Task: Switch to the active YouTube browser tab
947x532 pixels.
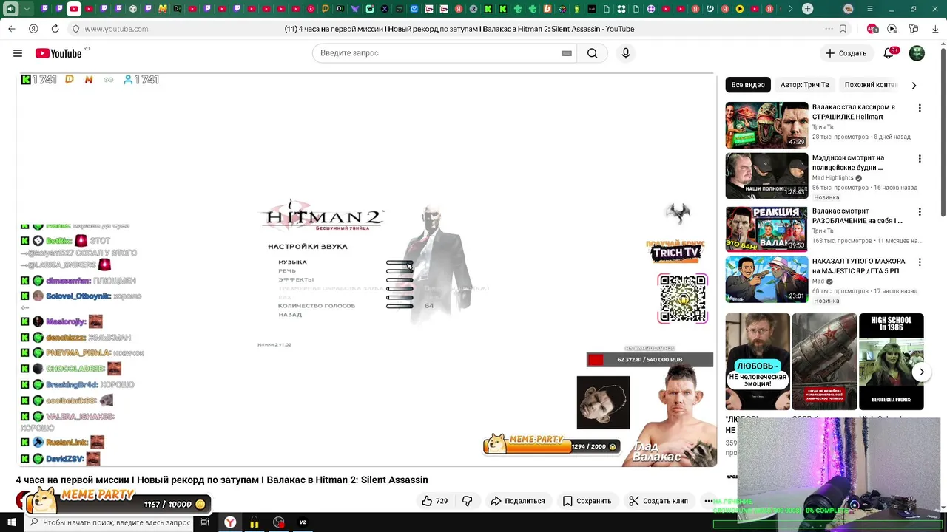Action: (74, 9)
